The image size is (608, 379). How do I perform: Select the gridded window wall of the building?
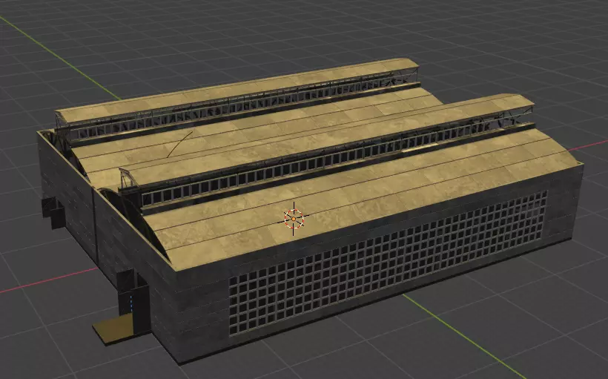coord(388,263)
